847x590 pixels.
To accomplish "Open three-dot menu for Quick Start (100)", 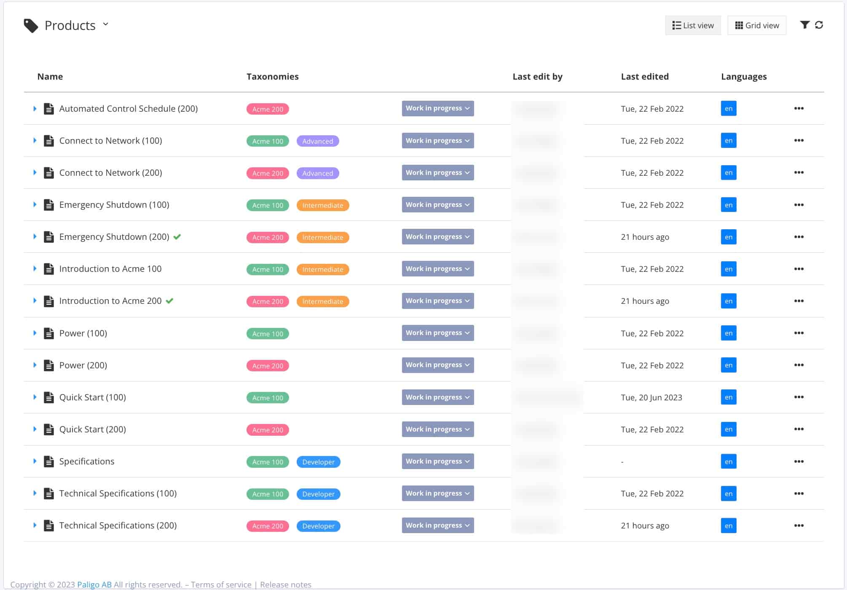I will tap(799, 397).
